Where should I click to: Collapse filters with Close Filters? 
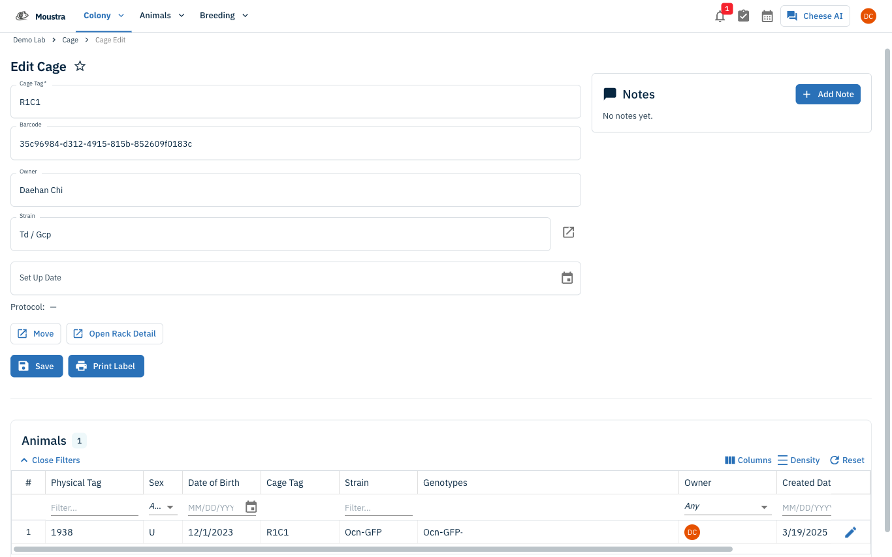click(50, 460)
